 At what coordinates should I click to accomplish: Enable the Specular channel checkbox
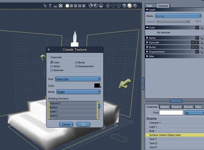point(51,70)
